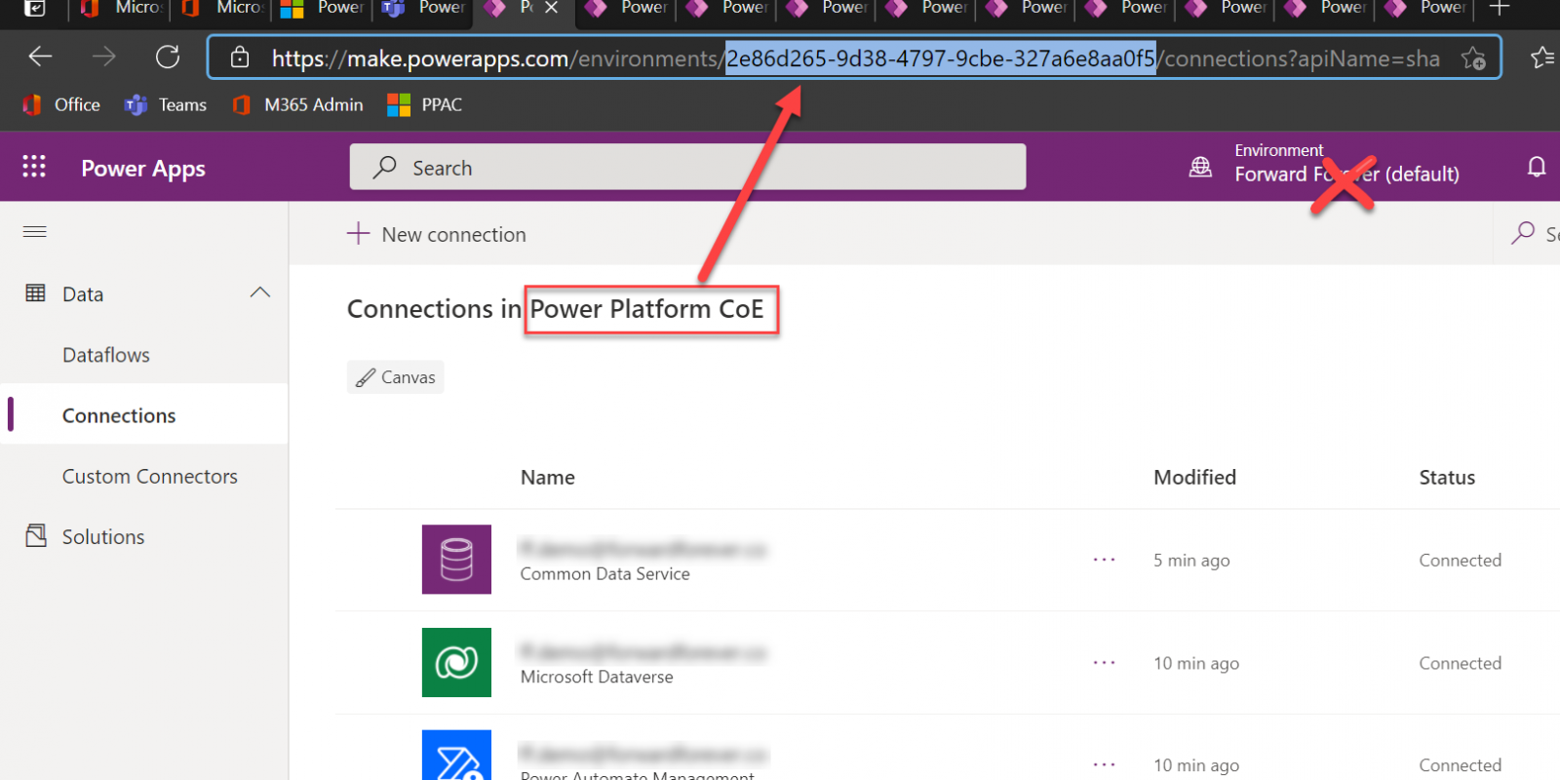
Task: Click the '5 min ago' modified value
Action: 1191,560
